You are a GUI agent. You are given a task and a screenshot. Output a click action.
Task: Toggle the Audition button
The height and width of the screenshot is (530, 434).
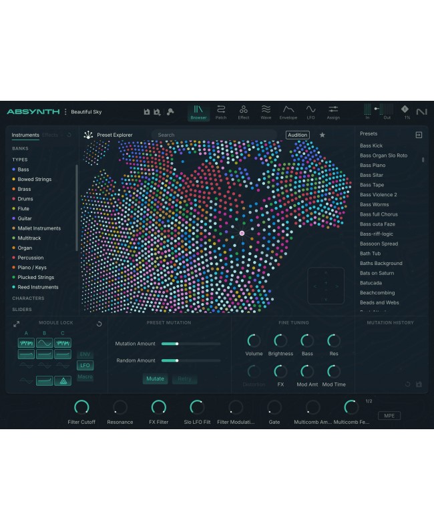pos(297,135)
